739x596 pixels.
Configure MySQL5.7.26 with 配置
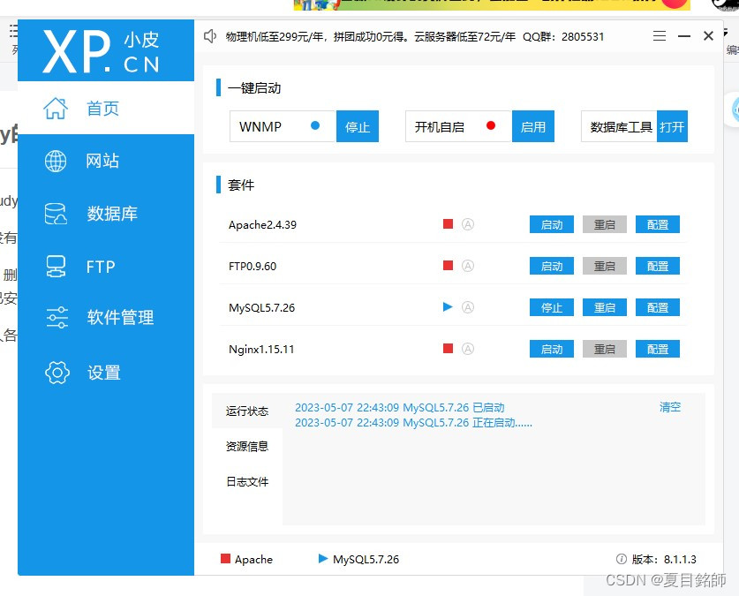[658, 307]
